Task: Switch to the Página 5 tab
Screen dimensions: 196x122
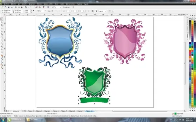Action: pos(47,111)
